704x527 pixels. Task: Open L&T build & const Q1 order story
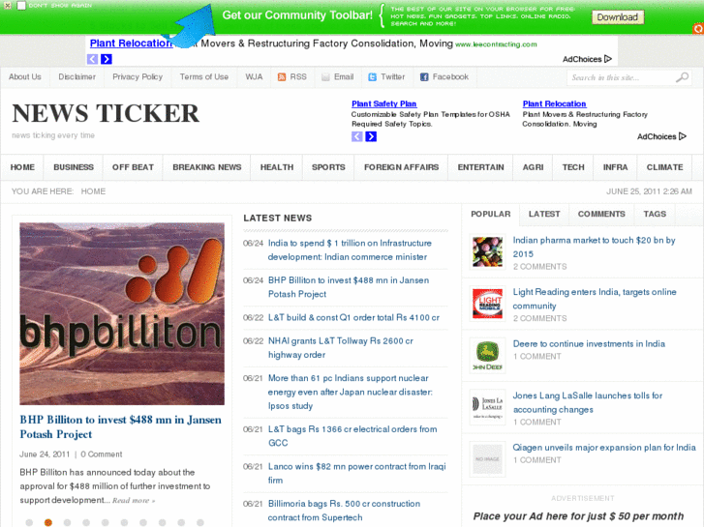coord(353,317)
